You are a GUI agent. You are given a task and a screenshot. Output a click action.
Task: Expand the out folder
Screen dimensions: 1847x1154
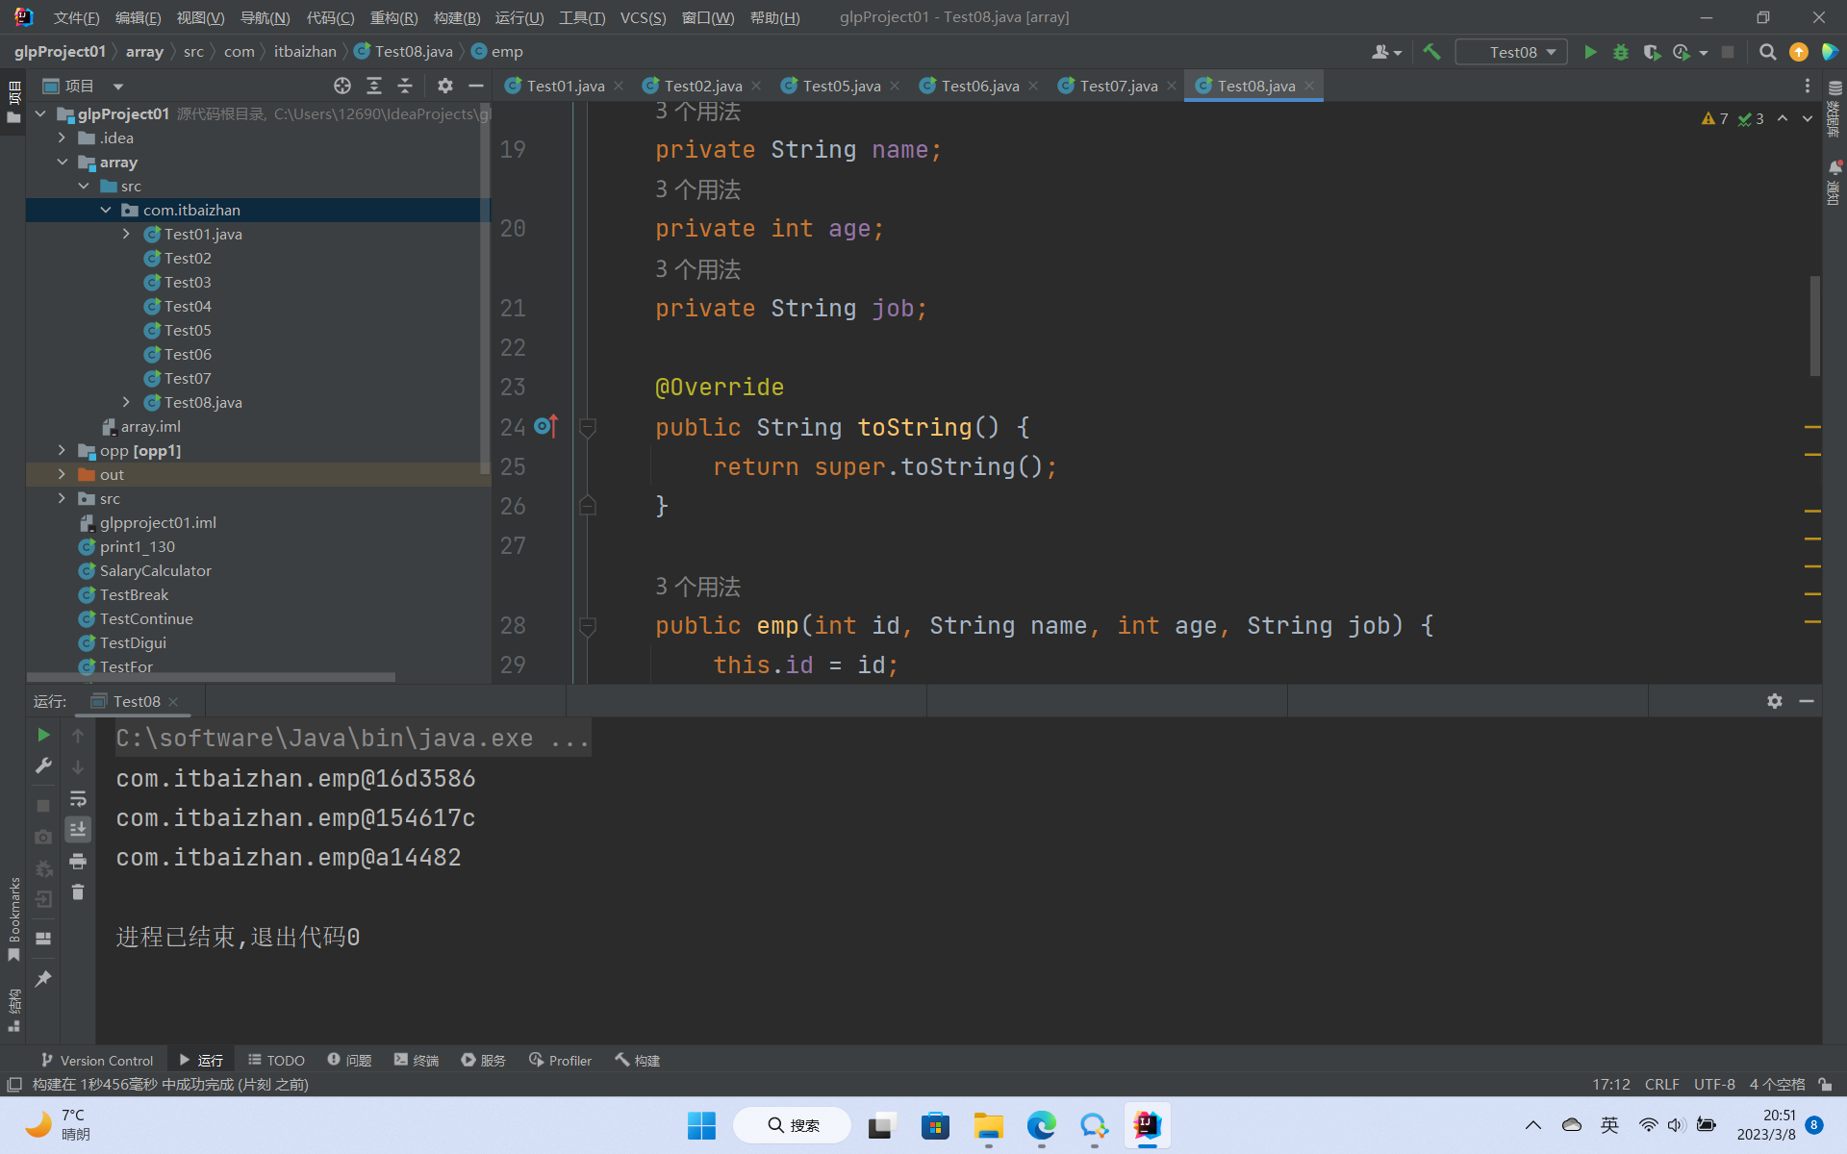coord(63,474)
